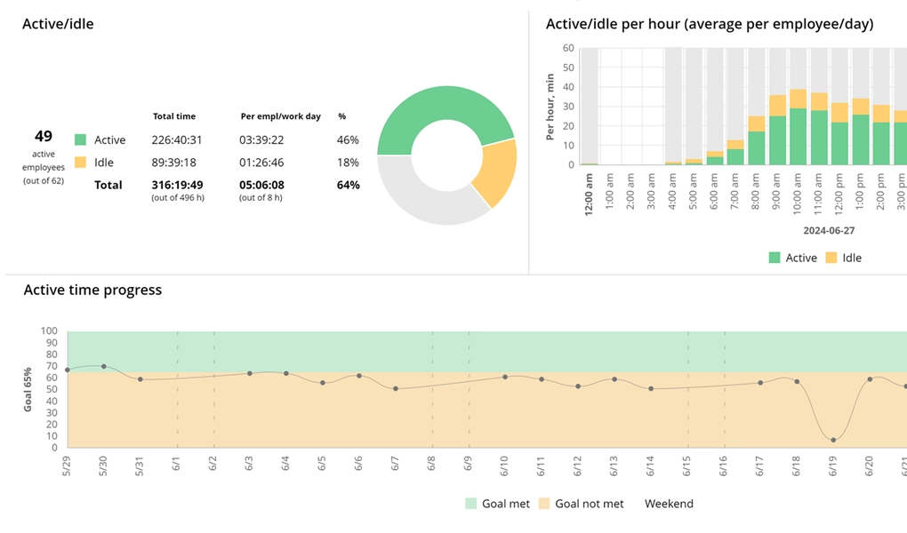Select the lowest data point on 6/19

833,440
